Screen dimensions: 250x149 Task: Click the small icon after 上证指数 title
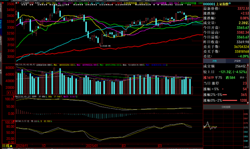click(230, 3)
